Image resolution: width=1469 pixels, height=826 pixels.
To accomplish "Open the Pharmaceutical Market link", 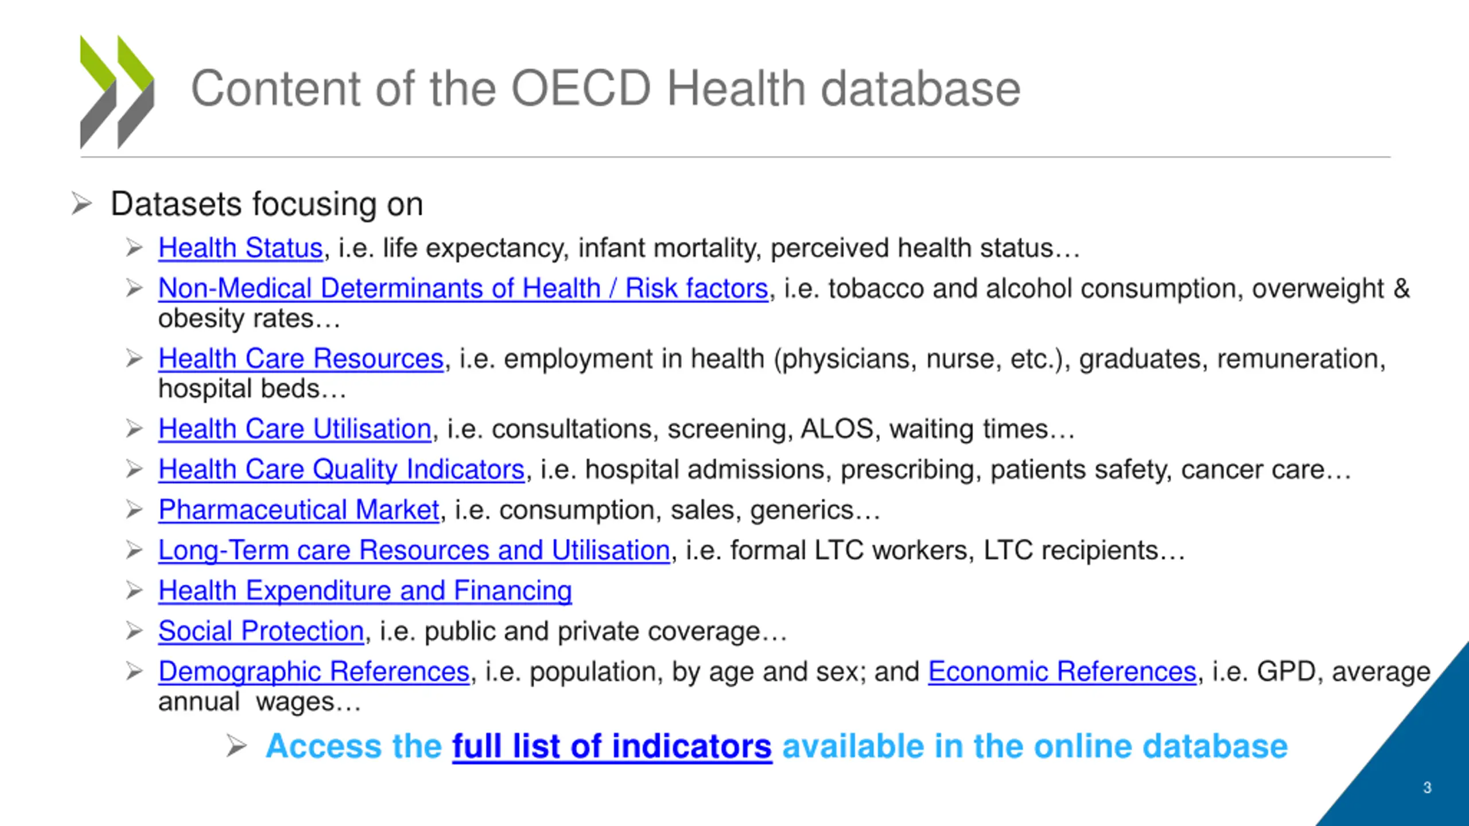I will point(298,509).
